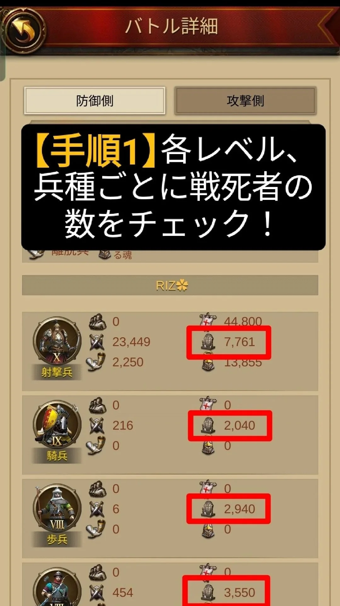This screenshot has height=606, width=340.
Task: Tap the level X 射撃兵 unit portrait
Action: tap(57, 341)
